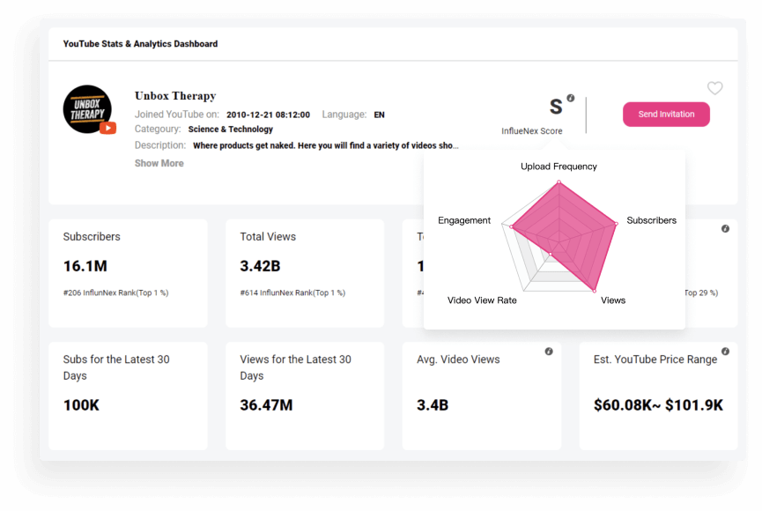Screen dimensions: 762x511
Task: Click the Unbox Therapy channel name
Action: pos(175,96)
